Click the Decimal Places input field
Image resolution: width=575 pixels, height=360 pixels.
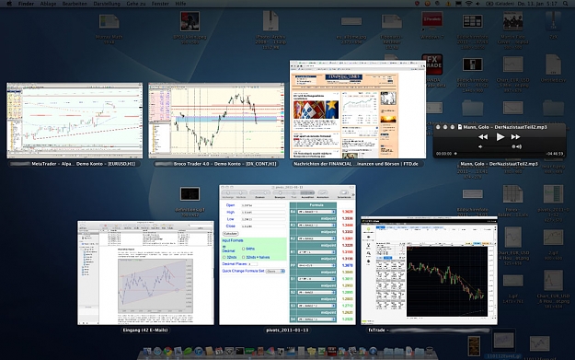(x=253, y=264)
